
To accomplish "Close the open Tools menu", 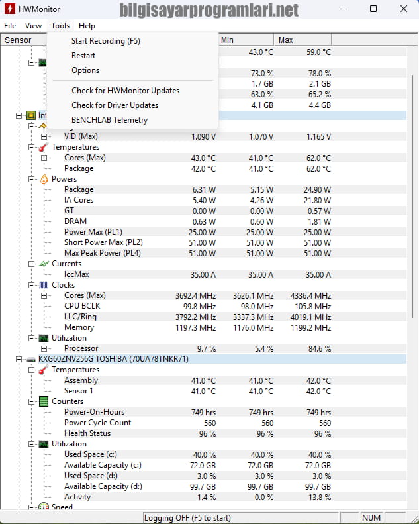I will pos(60,26).
